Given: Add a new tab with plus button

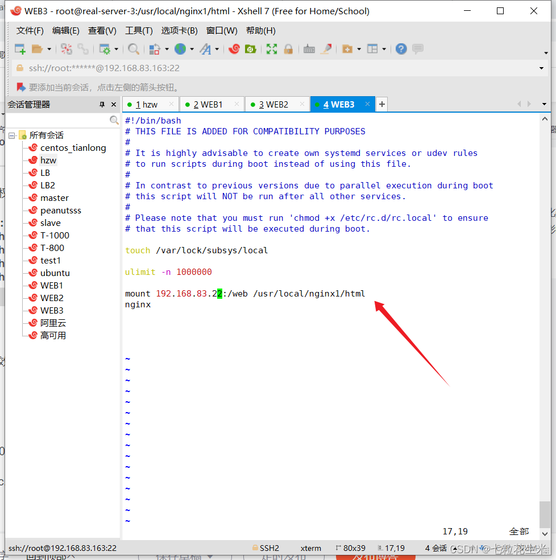Looking at the screenshot, I should click(x=382, y=104).
